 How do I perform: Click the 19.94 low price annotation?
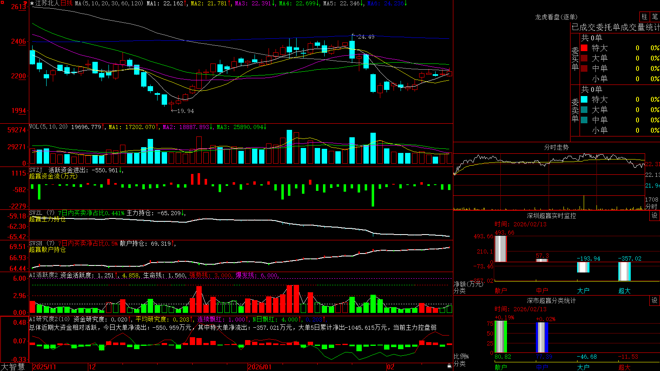(185, 111)
